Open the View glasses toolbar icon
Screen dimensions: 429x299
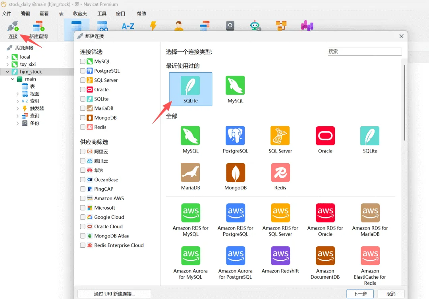pyautogui.click(x=102, y=26)
